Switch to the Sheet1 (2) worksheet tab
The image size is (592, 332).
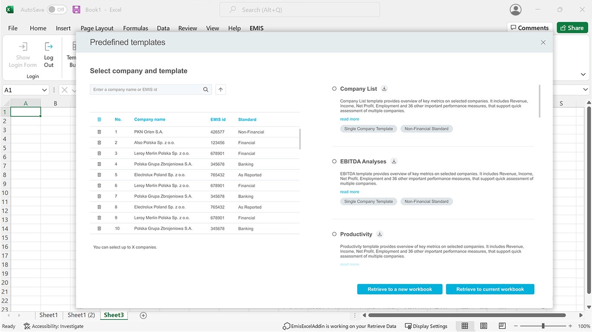(81, 315)
